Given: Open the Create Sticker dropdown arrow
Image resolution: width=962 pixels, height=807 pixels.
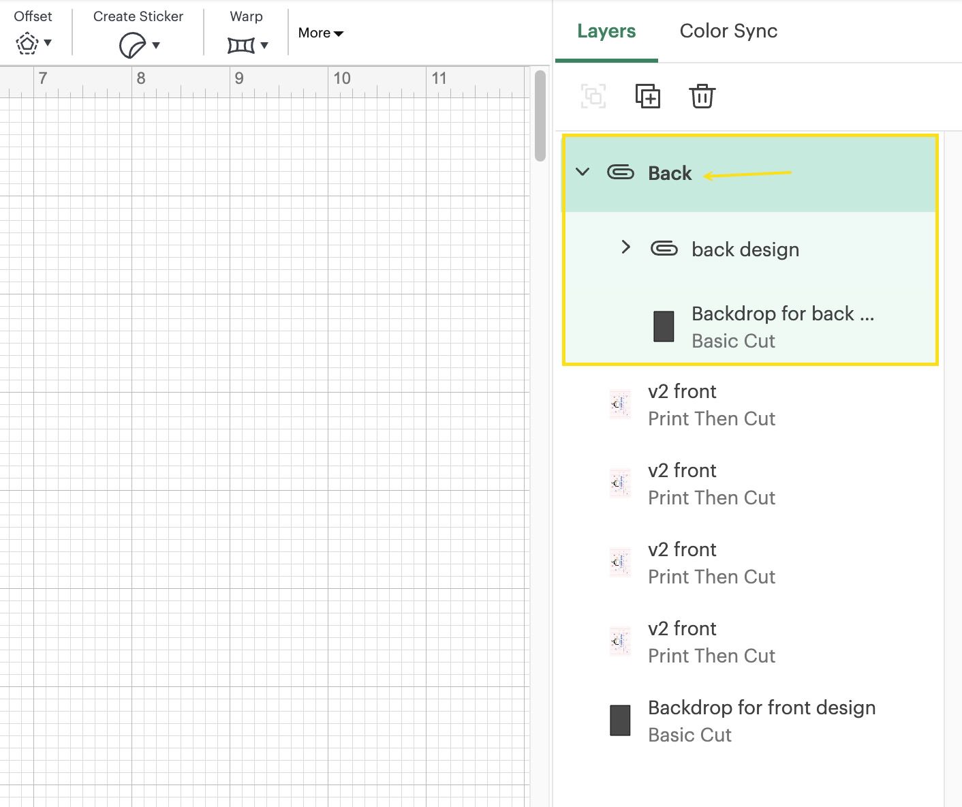Looking at the screenshot, I should [x=156, y=46].
